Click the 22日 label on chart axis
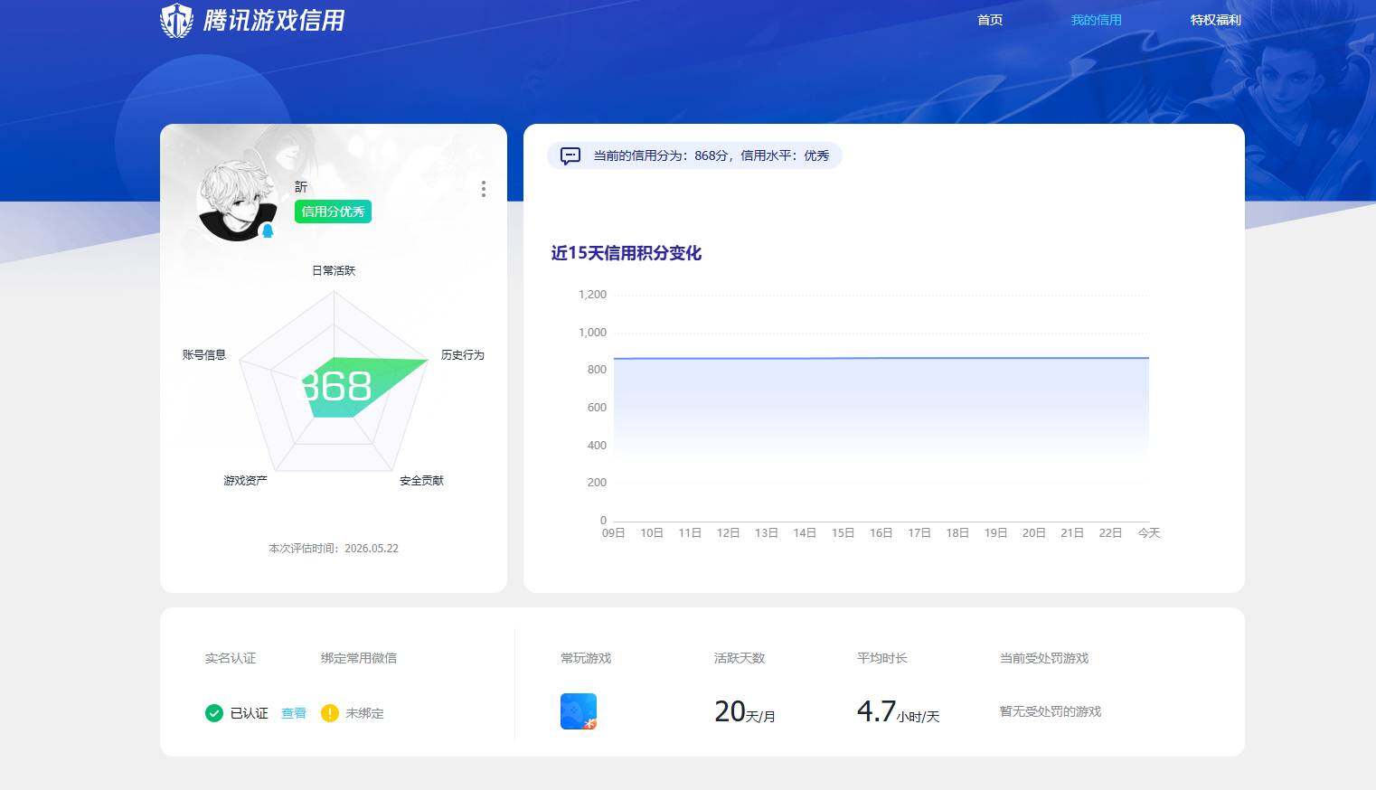The height and width of the screenshot is (790, 1376). coord(1110,533)
